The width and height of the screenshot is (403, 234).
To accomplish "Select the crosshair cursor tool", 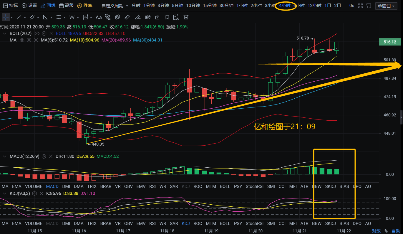I will [x=6, y=17].
